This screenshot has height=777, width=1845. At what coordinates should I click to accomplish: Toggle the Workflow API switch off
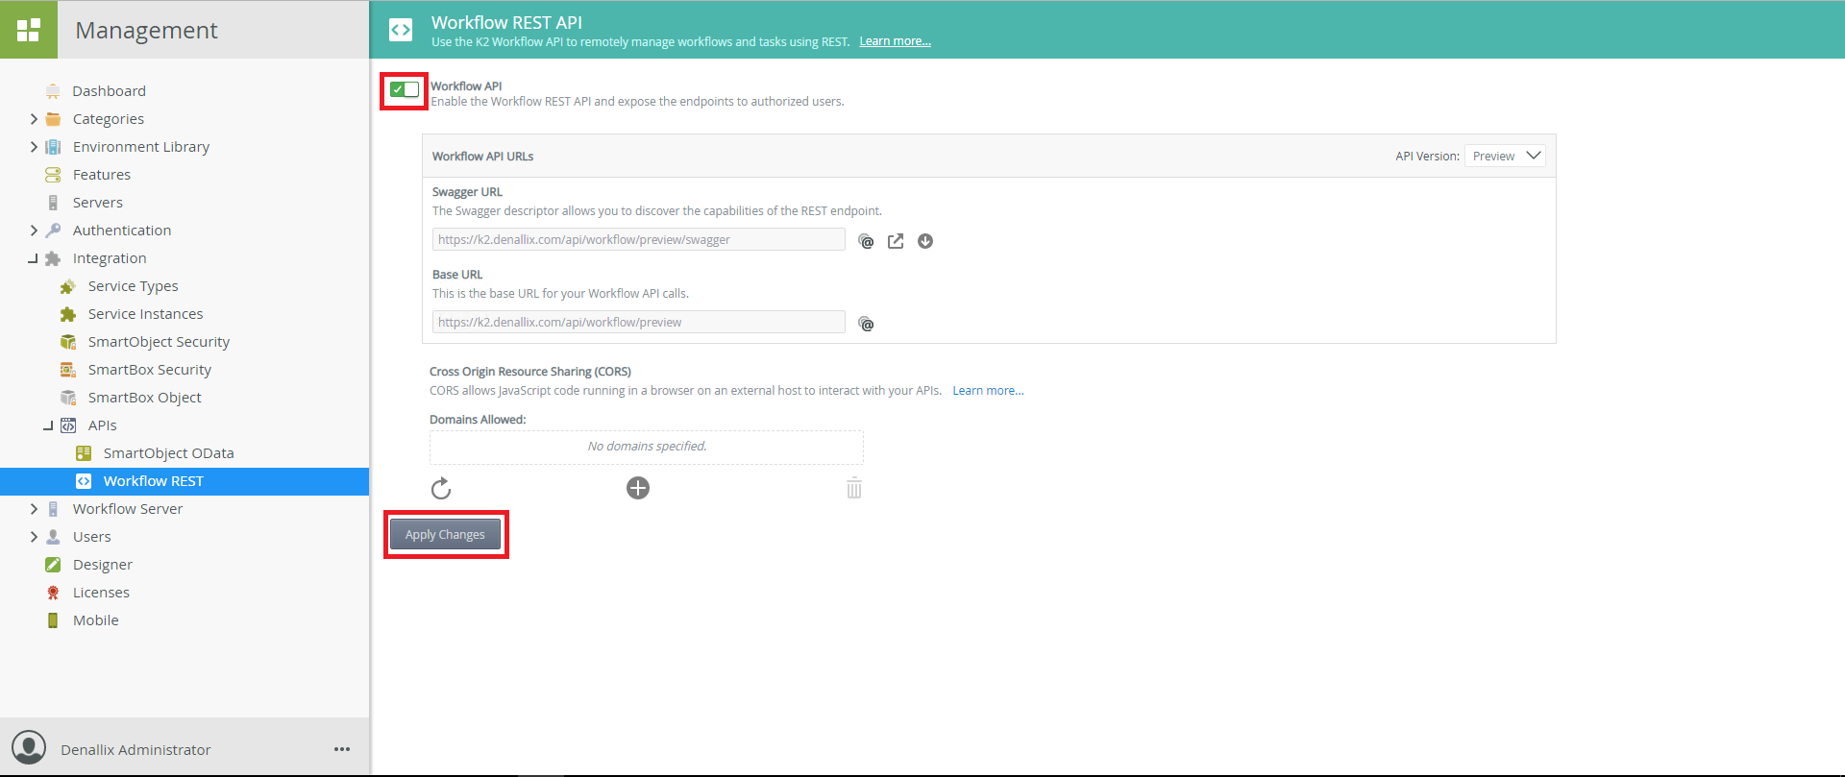coord(405,90)
